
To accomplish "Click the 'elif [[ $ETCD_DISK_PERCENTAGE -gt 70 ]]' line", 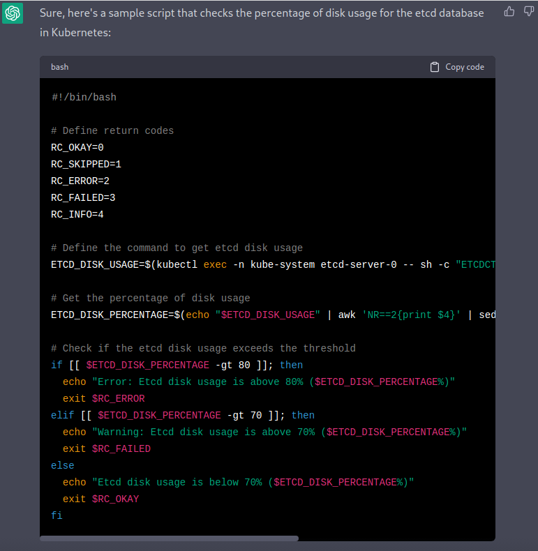I will pos(183,416).
